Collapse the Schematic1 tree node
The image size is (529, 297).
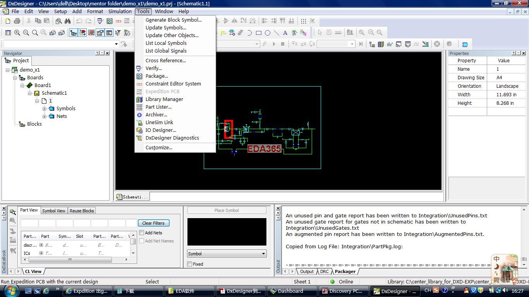click(x=29, y=93)
